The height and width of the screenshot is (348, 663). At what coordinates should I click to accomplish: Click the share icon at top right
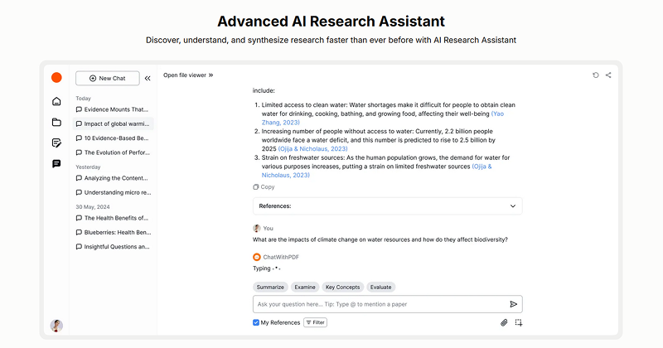tap(608, 75)
